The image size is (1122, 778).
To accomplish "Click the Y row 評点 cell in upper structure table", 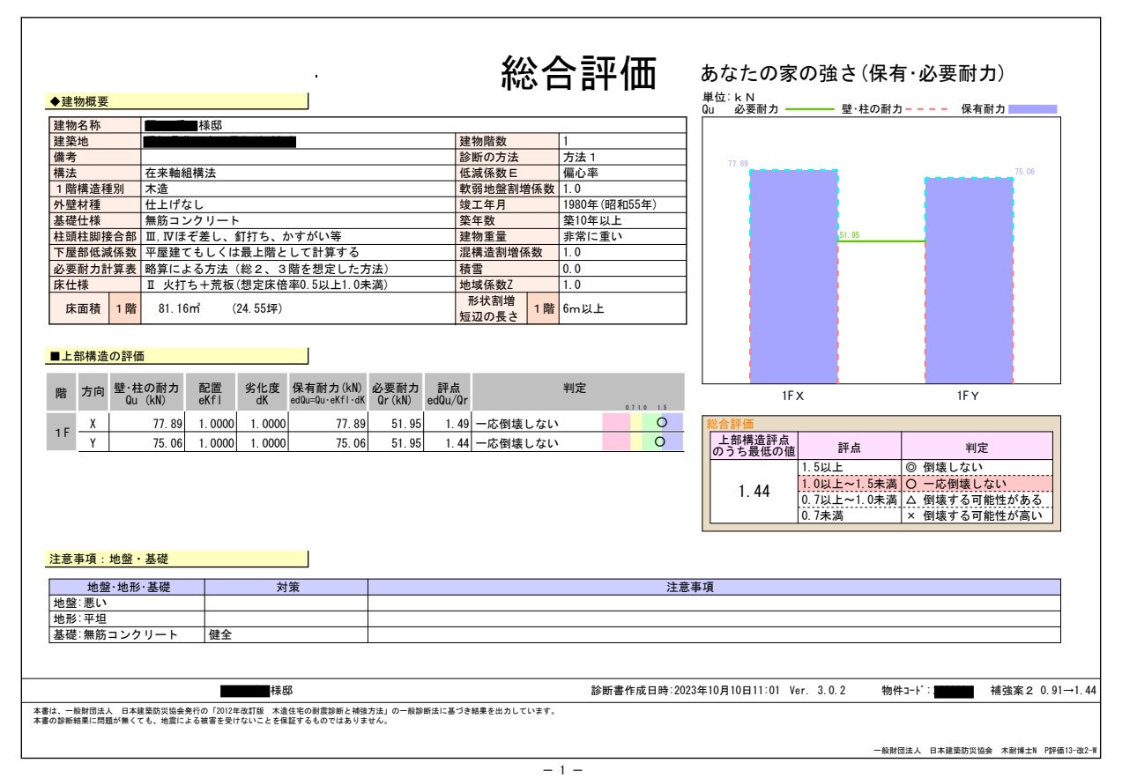I will pos(449,442).
